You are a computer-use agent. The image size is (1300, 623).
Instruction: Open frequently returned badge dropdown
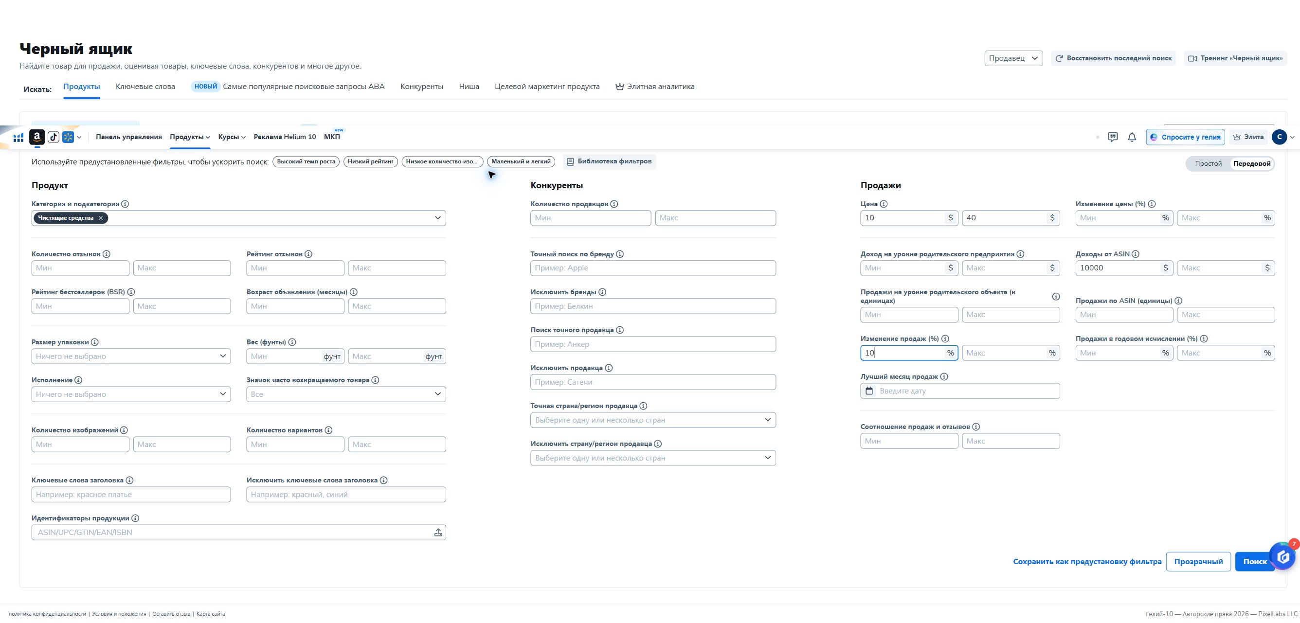click(x=346, y=394)
